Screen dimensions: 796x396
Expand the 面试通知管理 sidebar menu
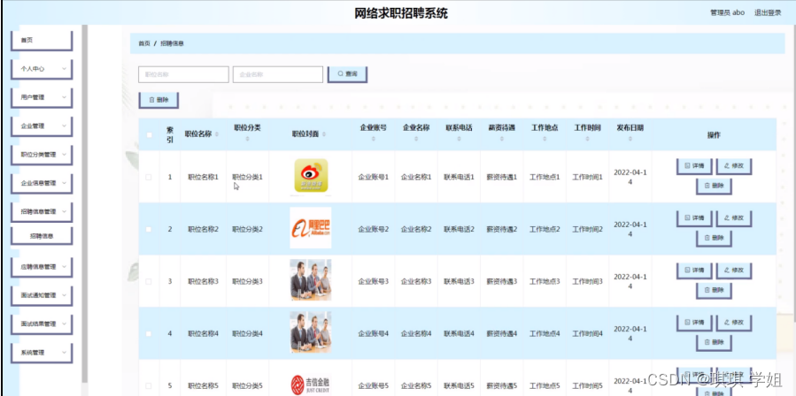pos(42,295)
